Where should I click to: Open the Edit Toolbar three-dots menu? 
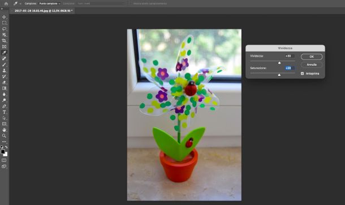[4, 142]
